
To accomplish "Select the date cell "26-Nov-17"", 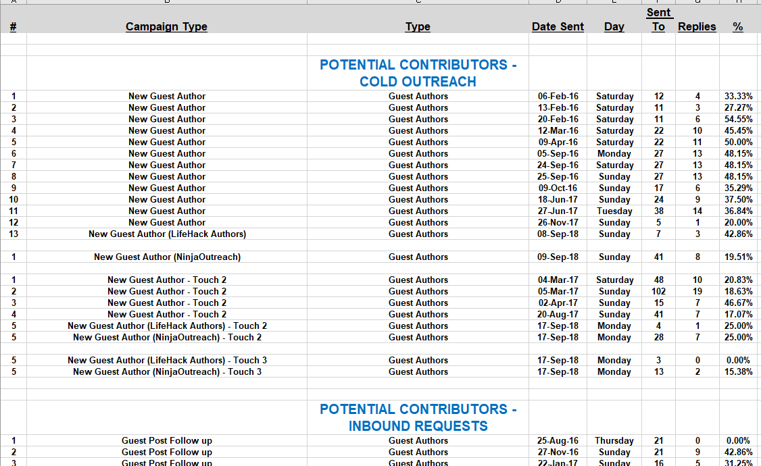I will (x=558, y=223).
